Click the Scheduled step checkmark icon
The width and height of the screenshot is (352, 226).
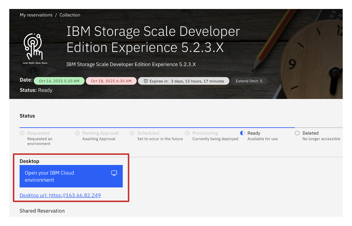click(132, 133)
